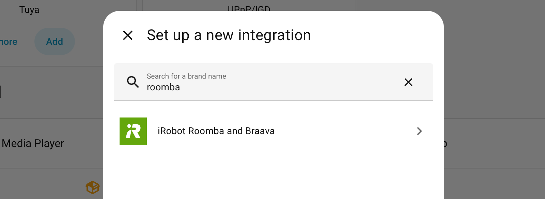The image size is (545, 199).
Task: Click the Add button under Tuya
Action: (x=54, y=41)
